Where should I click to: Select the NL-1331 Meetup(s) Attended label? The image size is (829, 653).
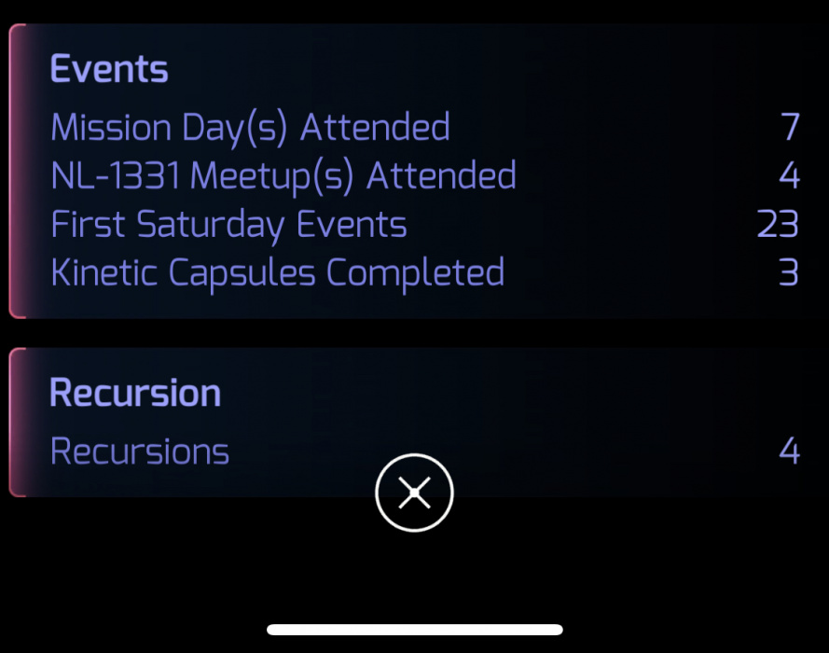tap(283, 175)
